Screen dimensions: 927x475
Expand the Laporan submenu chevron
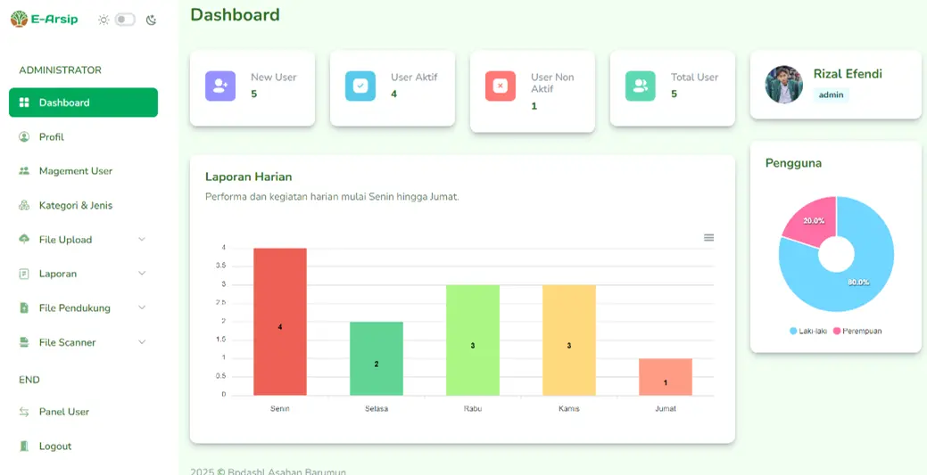point(142,274)
